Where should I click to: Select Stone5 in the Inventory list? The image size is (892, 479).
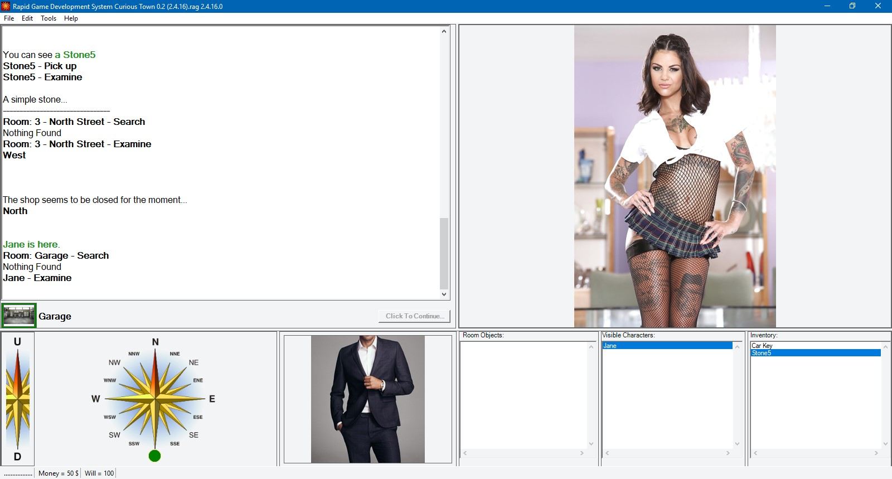(762, 353)
